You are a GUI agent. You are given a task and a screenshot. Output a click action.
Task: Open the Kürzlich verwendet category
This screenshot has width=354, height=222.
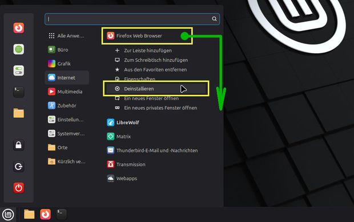pos(67,161)
